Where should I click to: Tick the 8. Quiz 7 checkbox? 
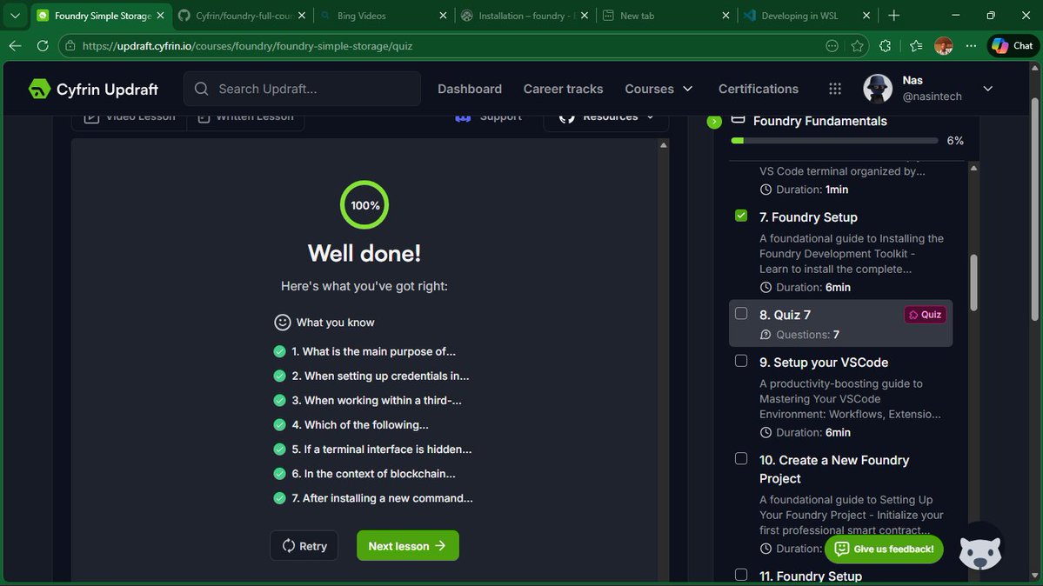[x=741, y=313]
